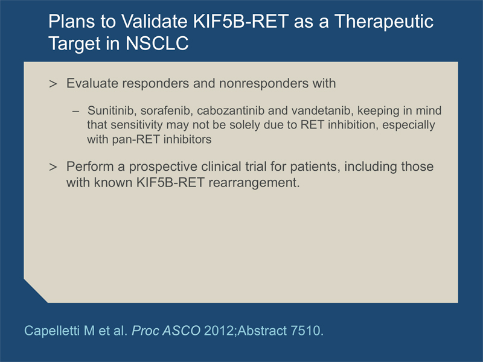
Task: Click the word "Therapeutic" in the title
Action: [384, 22]
